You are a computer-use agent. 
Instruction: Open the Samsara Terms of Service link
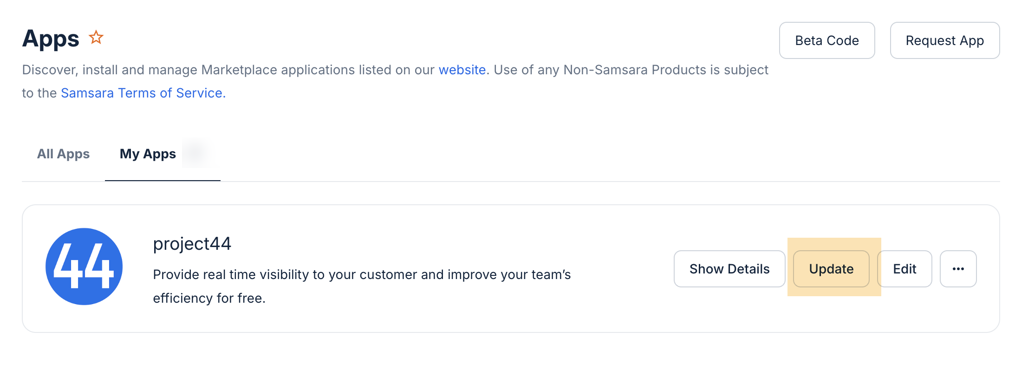[x=142, y=93]
